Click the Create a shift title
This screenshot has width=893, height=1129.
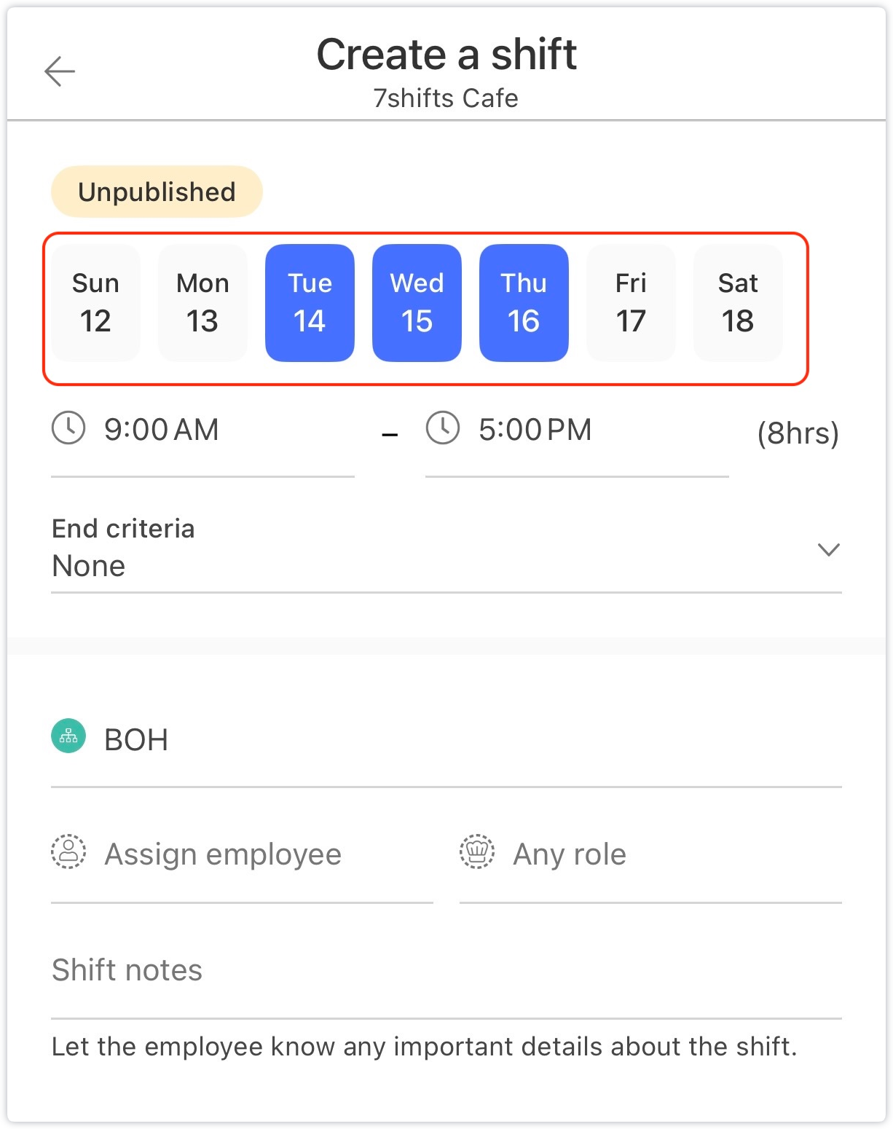coord(446,55)
